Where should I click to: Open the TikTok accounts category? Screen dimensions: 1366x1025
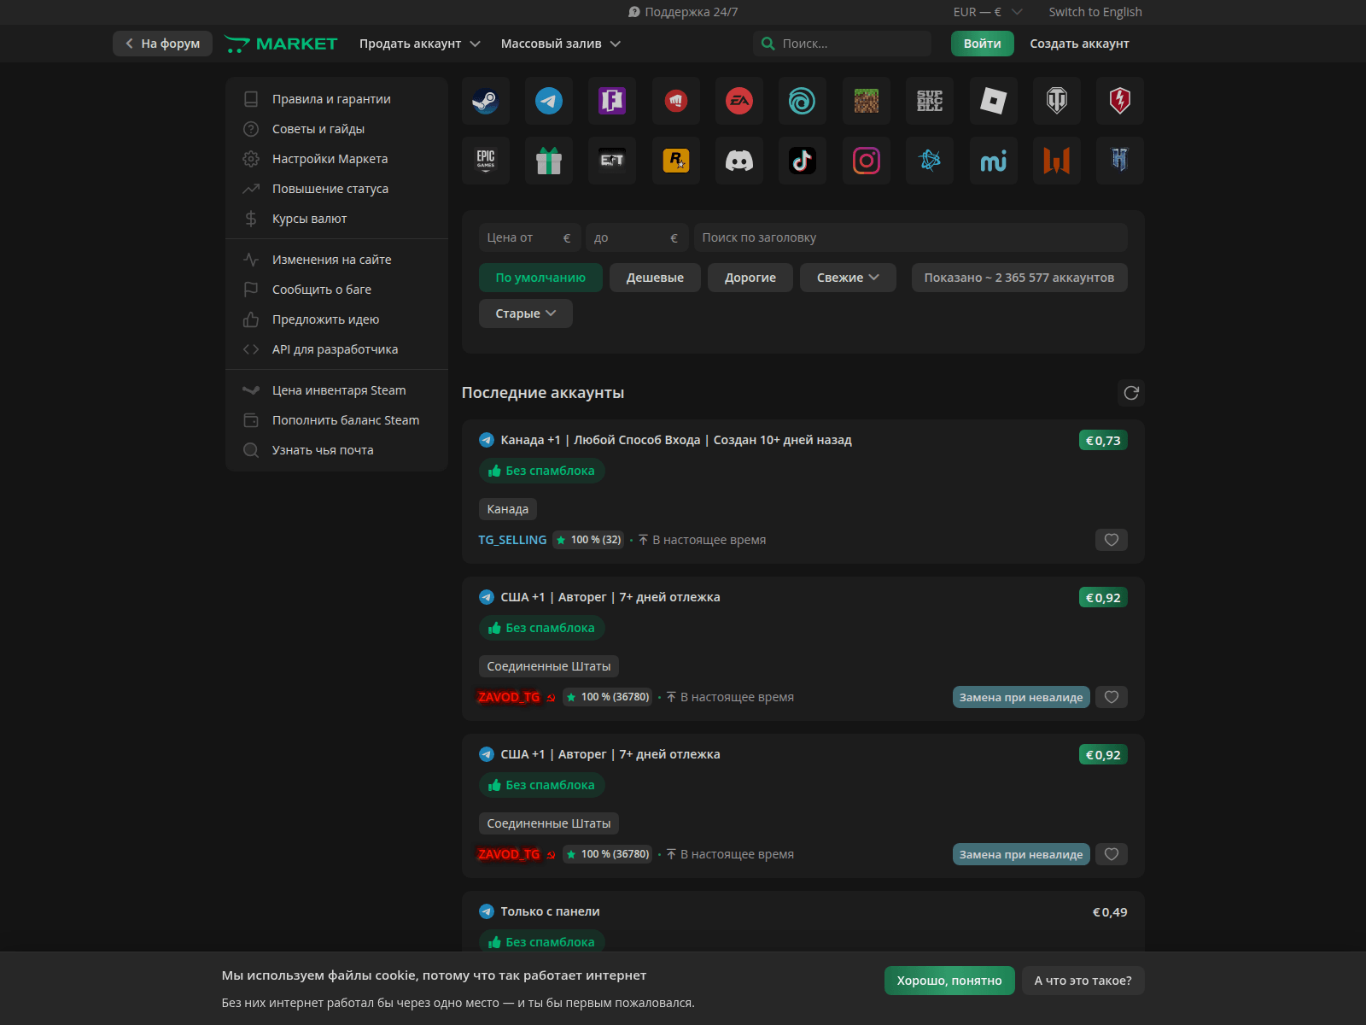[802, 161]
